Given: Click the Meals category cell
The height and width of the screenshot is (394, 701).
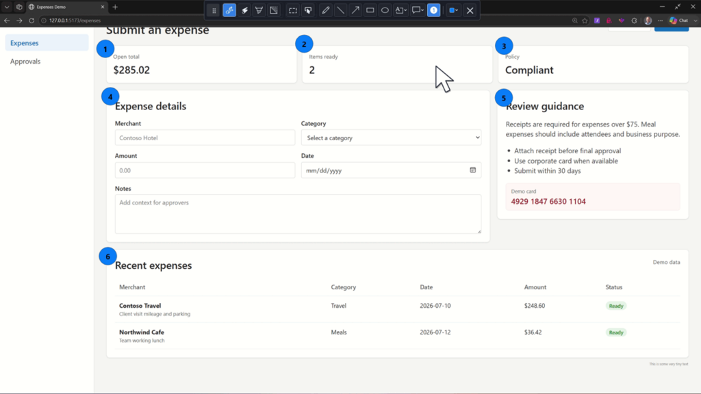Looking at the screenshot, I should 339,332.
